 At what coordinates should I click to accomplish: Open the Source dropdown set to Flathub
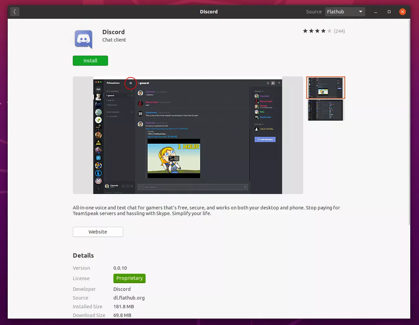(x=345, y=12)
